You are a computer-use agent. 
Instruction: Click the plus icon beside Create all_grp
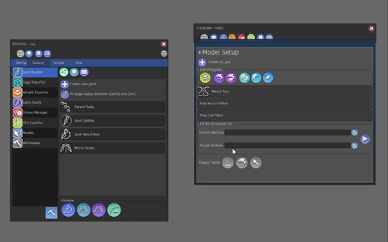202,62
